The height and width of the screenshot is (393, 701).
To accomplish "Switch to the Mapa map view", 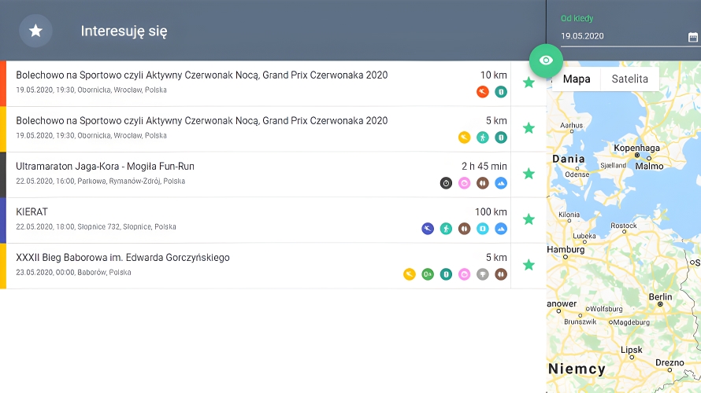I will (577, 79).
